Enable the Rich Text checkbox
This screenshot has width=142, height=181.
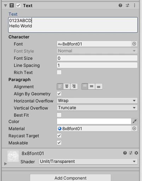[59, 72]
